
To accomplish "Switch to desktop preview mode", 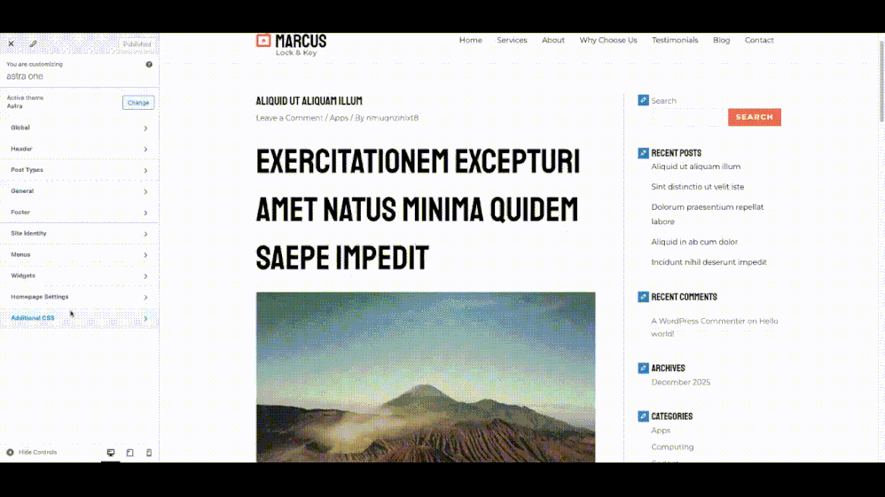I will tap(111, 453).
